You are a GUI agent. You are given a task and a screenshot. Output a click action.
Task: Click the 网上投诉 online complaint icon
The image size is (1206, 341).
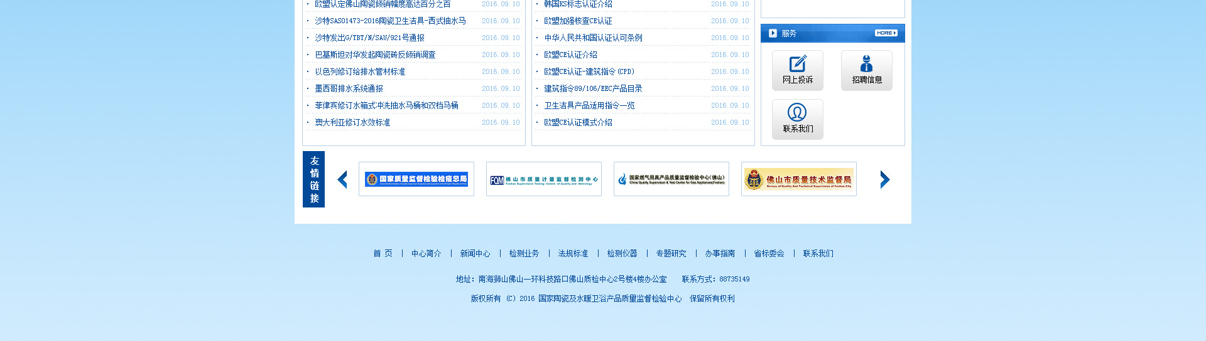[797, 70]
